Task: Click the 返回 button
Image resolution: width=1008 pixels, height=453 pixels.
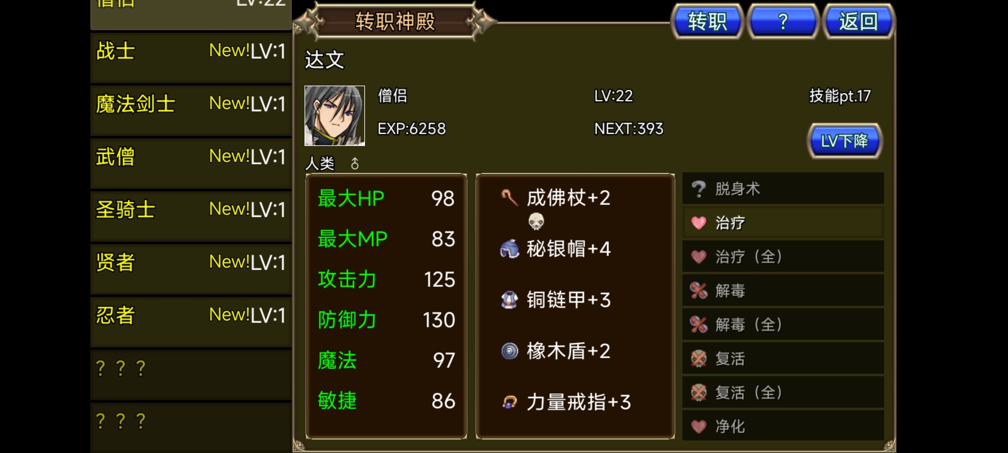Action: [858, 21]
